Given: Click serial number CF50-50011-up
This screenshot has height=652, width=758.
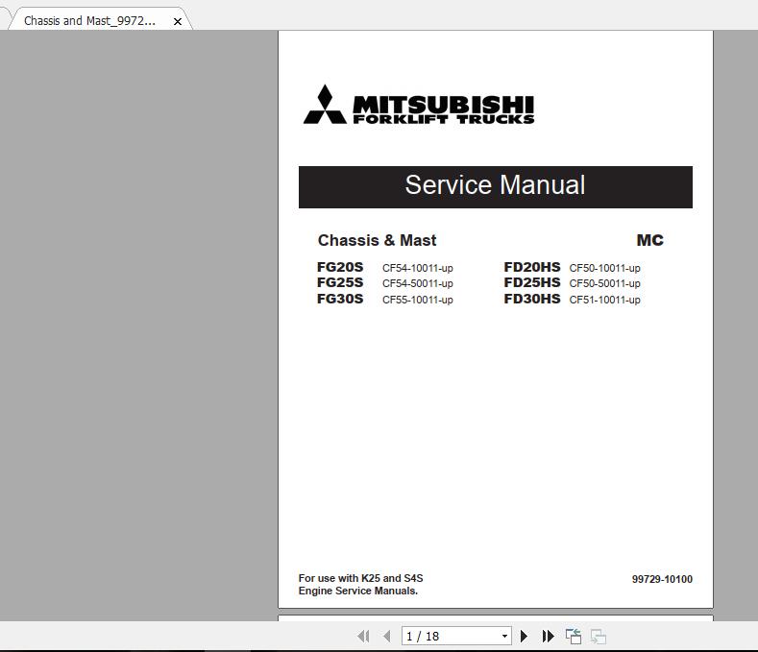Looking at the screenshot, I should [x=604, y=283].
